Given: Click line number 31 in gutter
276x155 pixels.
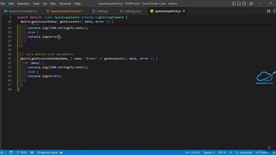Looking at the screenshot, I should pos(9,59).
